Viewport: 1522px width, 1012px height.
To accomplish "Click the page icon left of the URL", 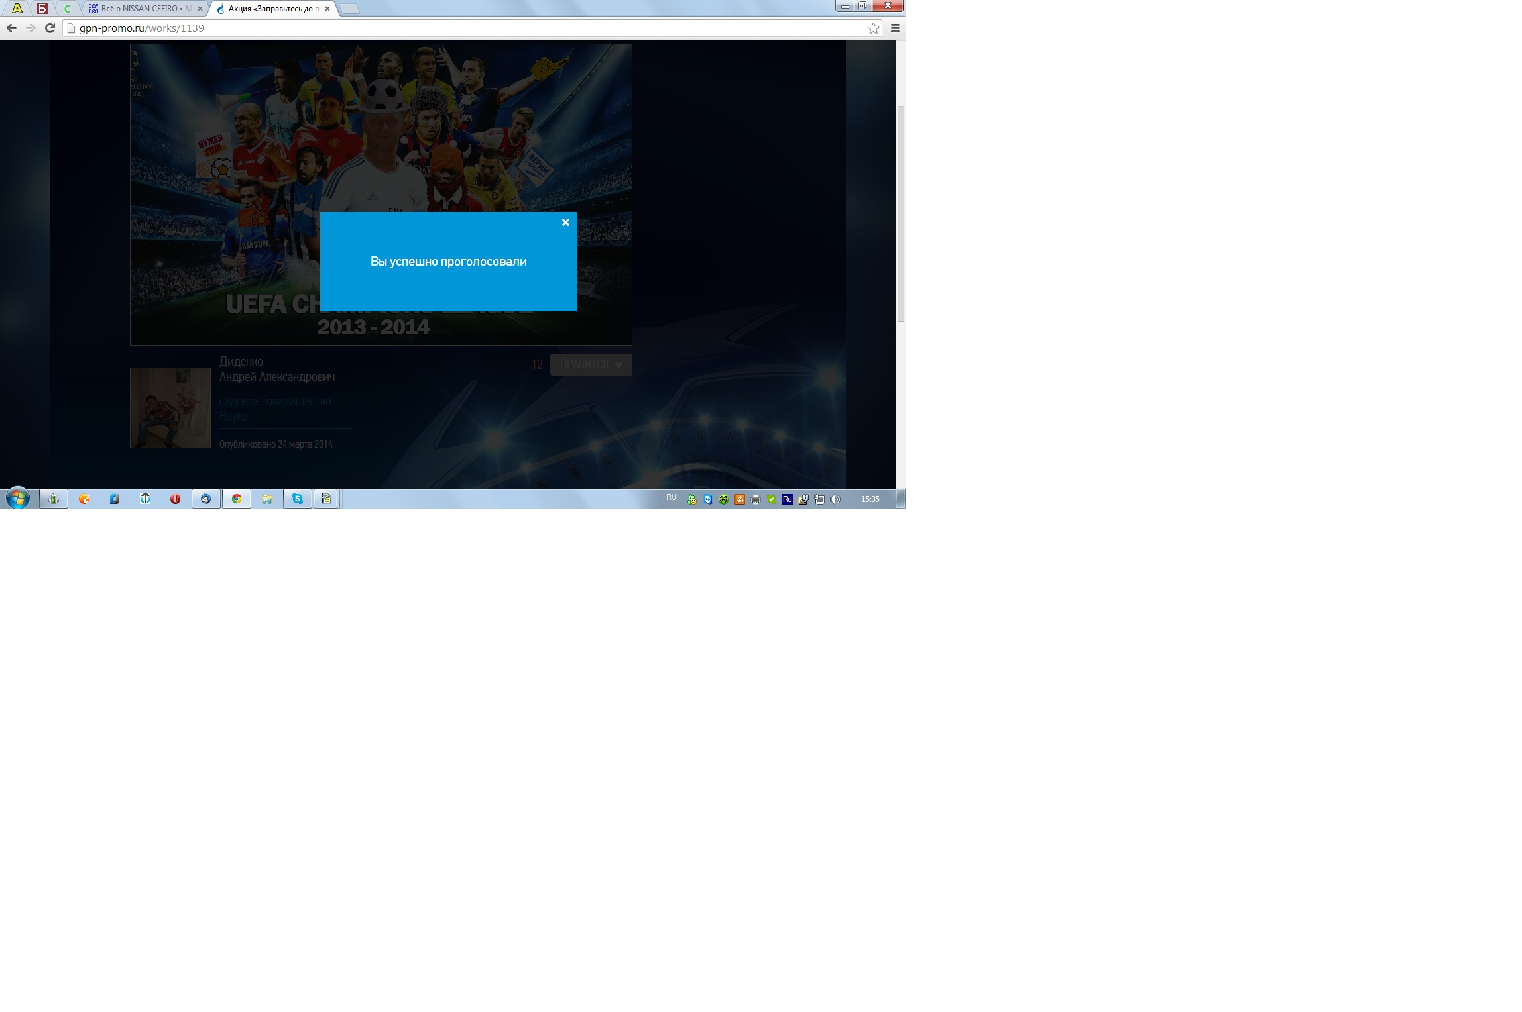I will 72,28.
